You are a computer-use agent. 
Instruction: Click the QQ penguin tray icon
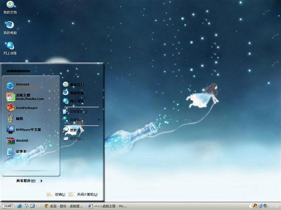[x=255, y=206]
